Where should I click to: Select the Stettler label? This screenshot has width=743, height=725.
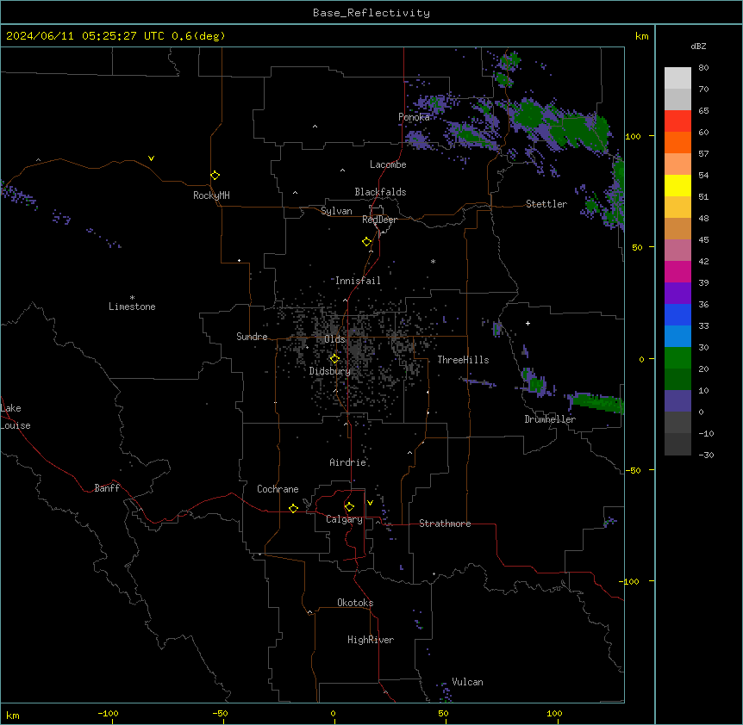click(x=546, y=204)
